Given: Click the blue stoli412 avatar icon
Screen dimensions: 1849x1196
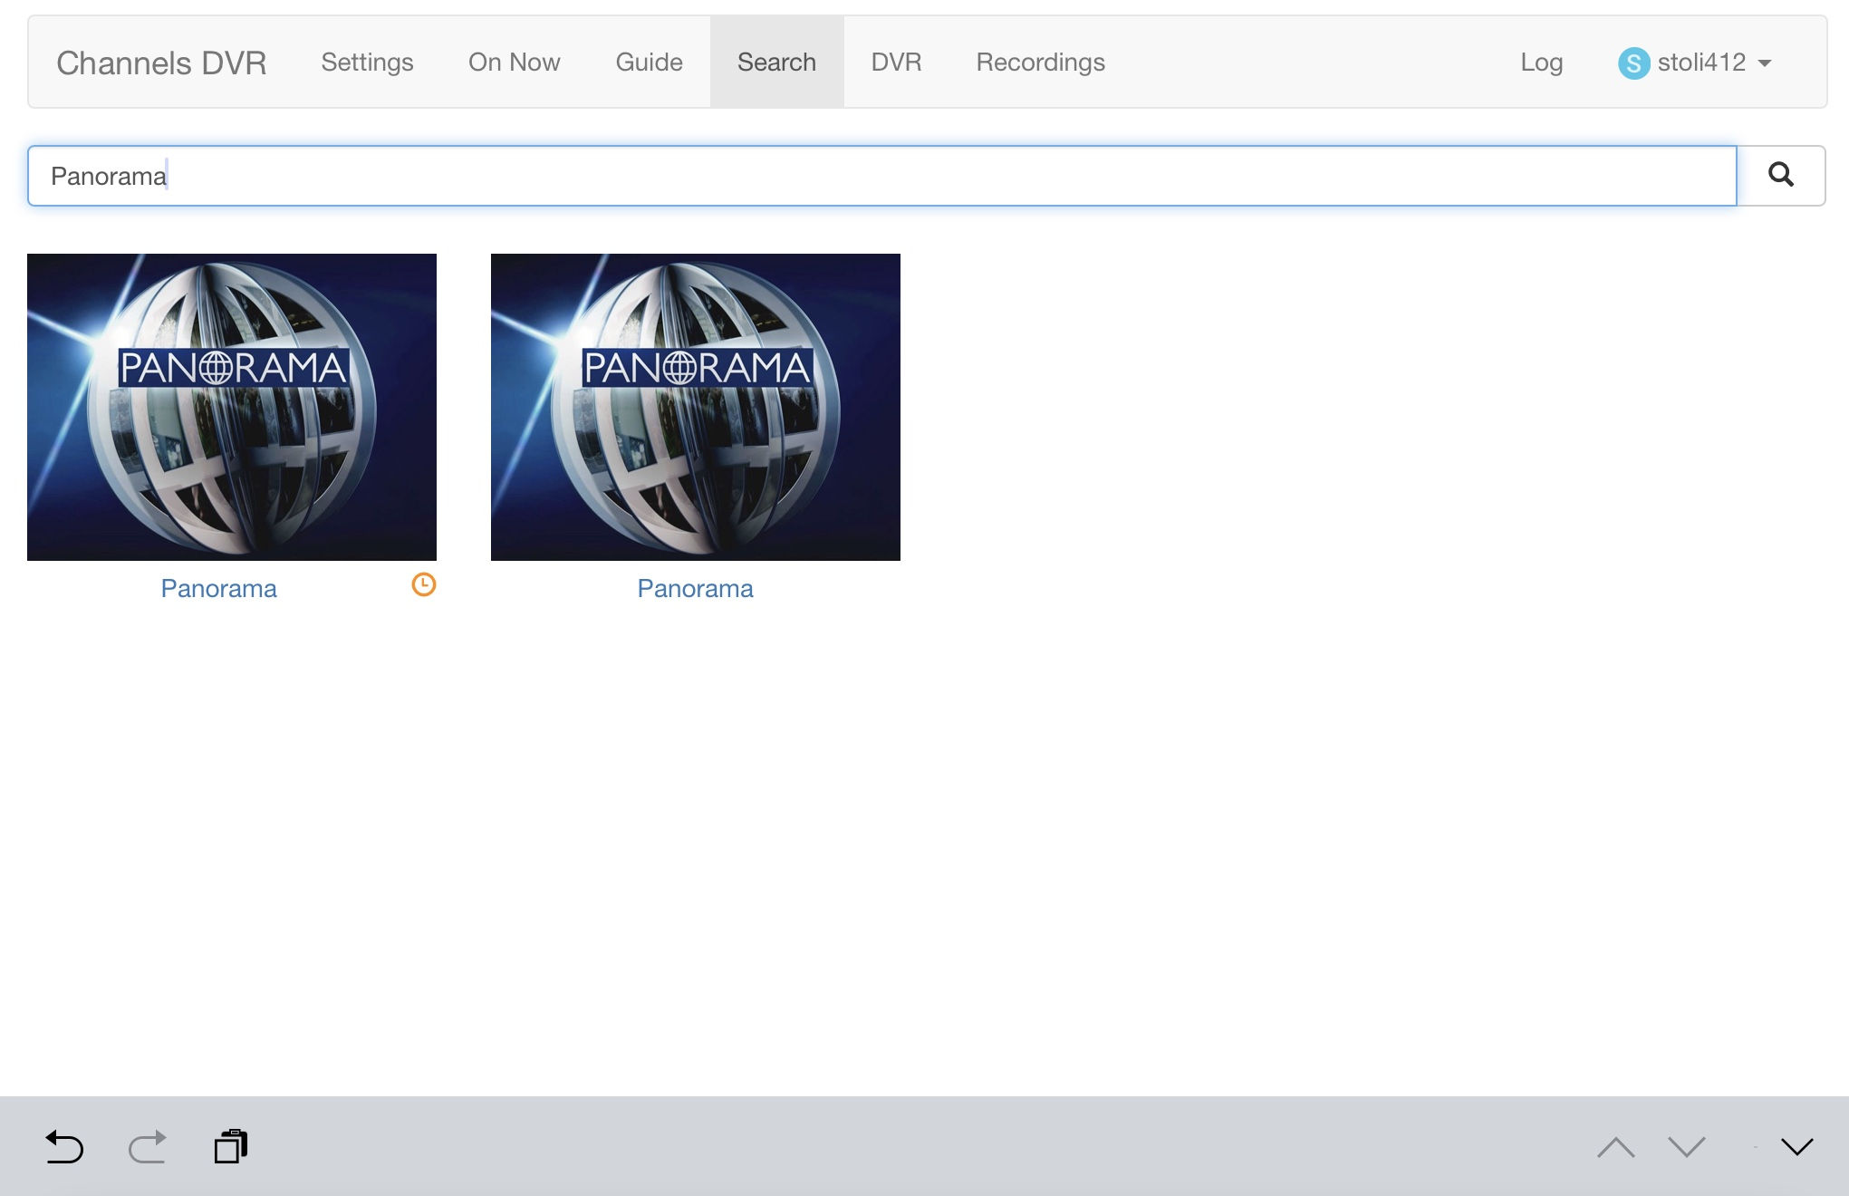Looking at the screenshot, I should (x=1633, y=63).
